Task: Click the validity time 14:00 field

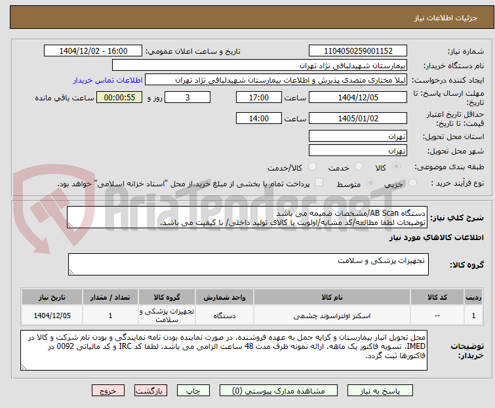Action: tap(258, 119)
